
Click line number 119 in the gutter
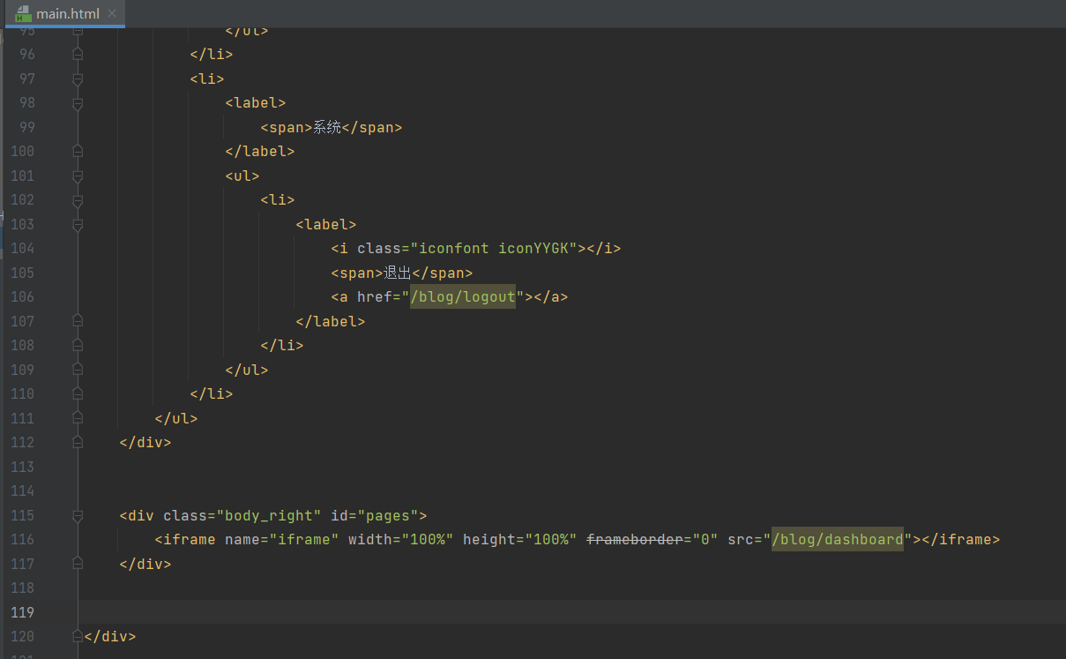[x=22, y=611]
